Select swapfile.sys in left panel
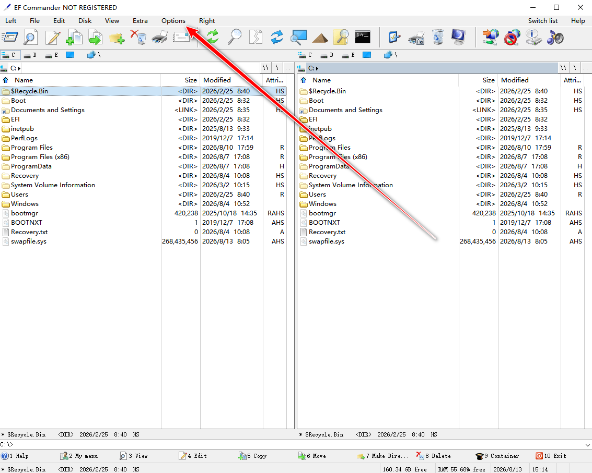Screen dimensions: 592x473 tap(29, 241)
